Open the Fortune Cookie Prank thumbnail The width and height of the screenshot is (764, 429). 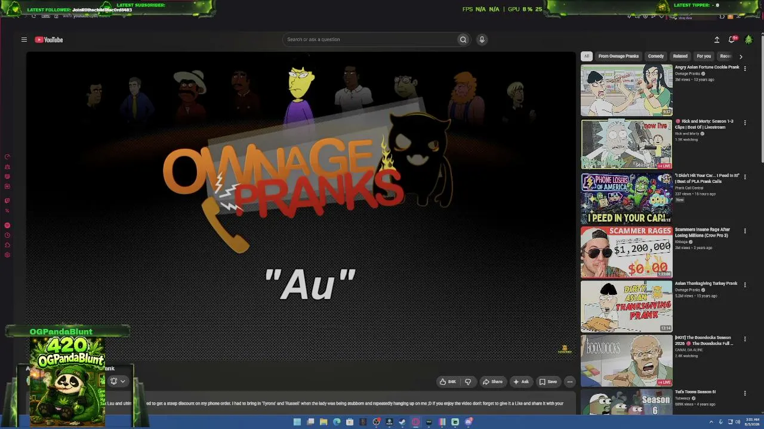click(627, 90)
